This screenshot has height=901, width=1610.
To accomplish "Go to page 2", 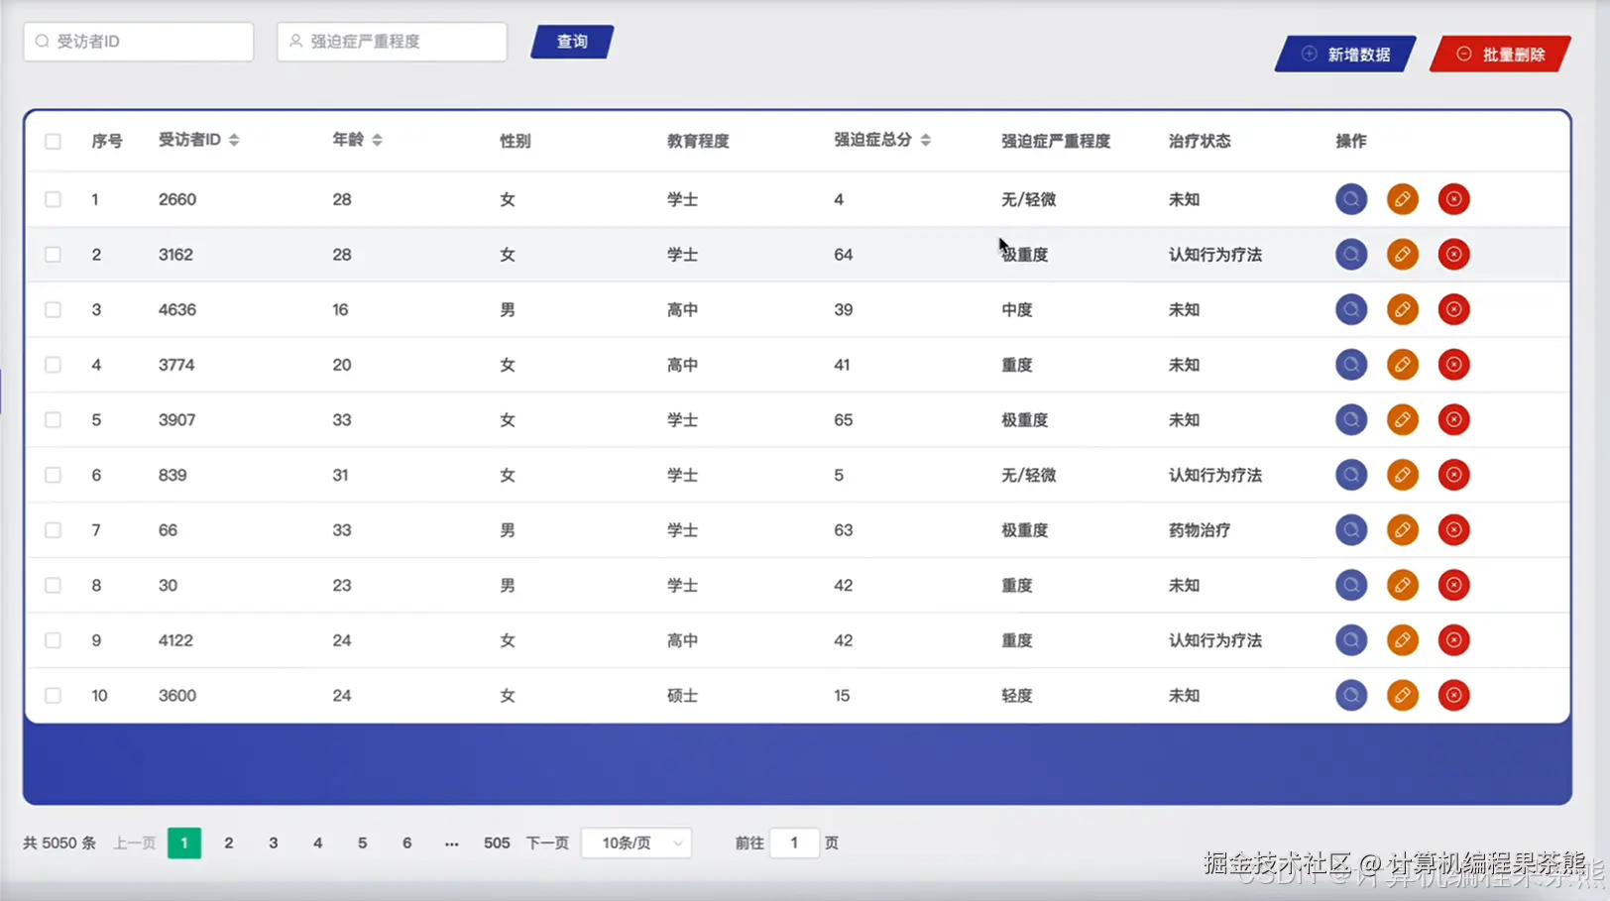I will click(x=229, y=843).
